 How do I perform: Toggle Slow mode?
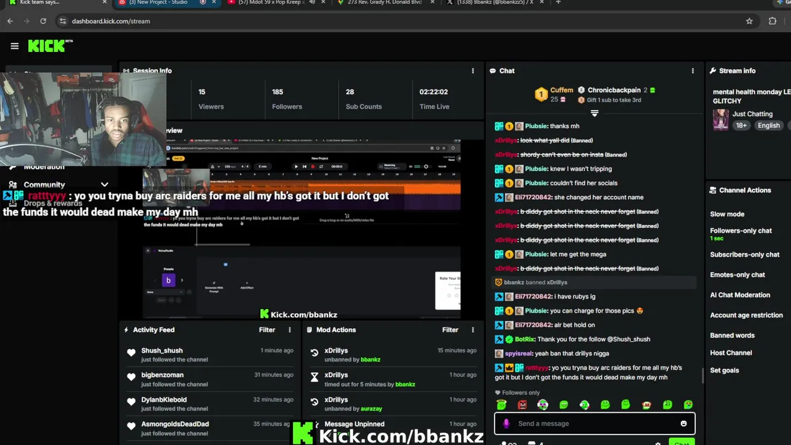(x=727, y=214)
